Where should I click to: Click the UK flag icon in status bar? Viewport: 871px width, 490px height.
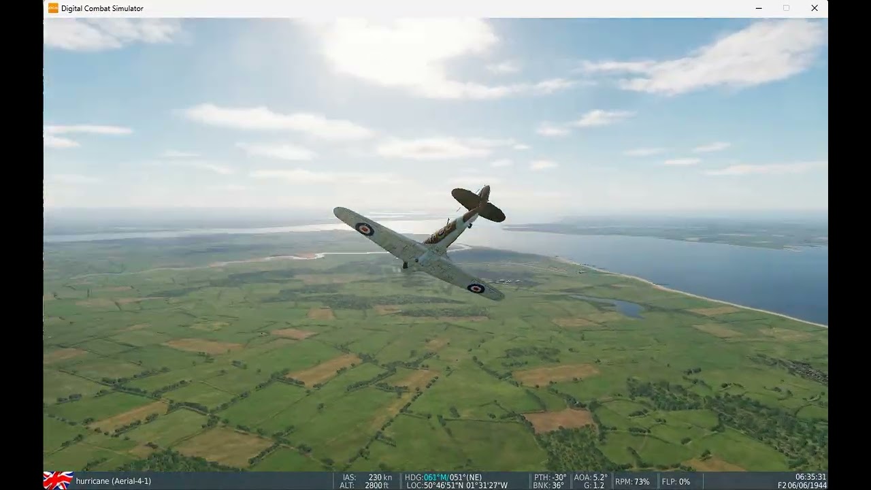(58, 480)
